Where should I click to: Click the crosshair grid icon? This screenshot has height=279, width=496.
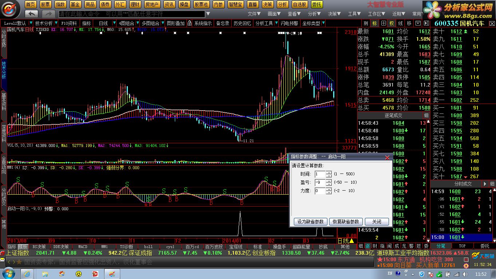click(383, 23)
